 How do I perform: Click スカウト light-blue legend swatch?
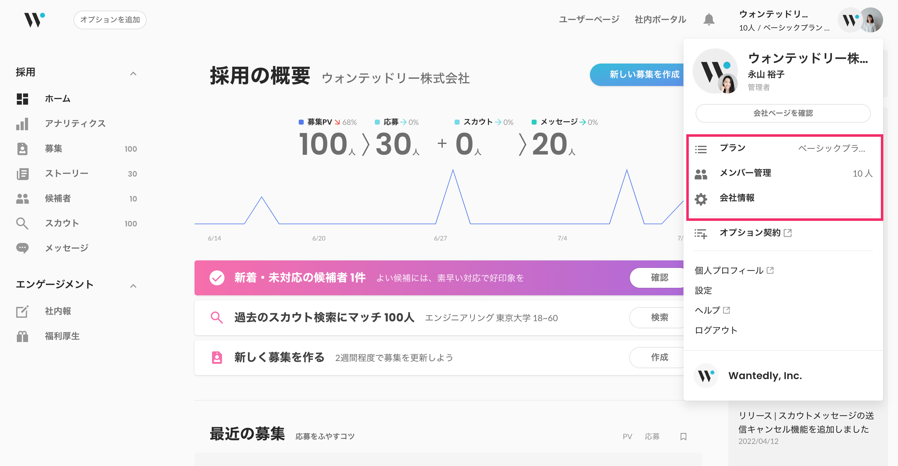point(457,122)
